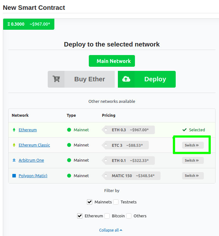
Task: Click the Type column header
Action: coord(71,115)
